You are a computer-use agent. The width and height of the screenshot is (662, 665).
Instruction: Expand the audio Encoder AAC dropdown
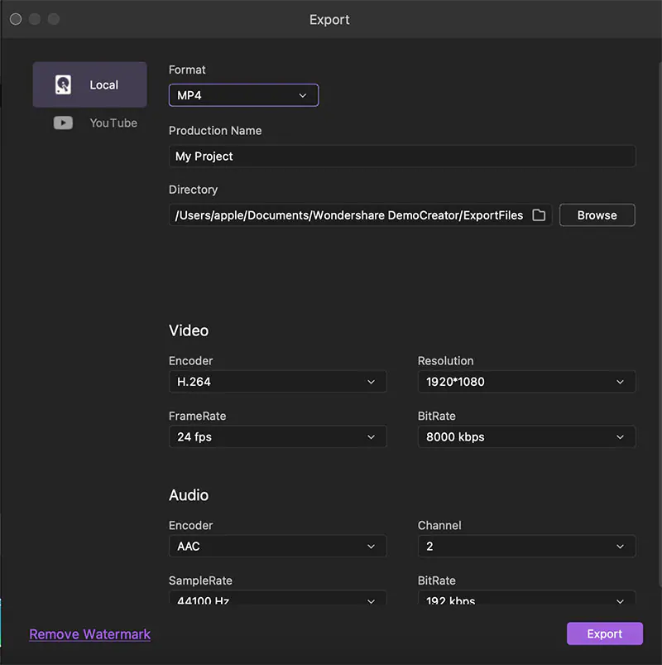tap(277, 547)
